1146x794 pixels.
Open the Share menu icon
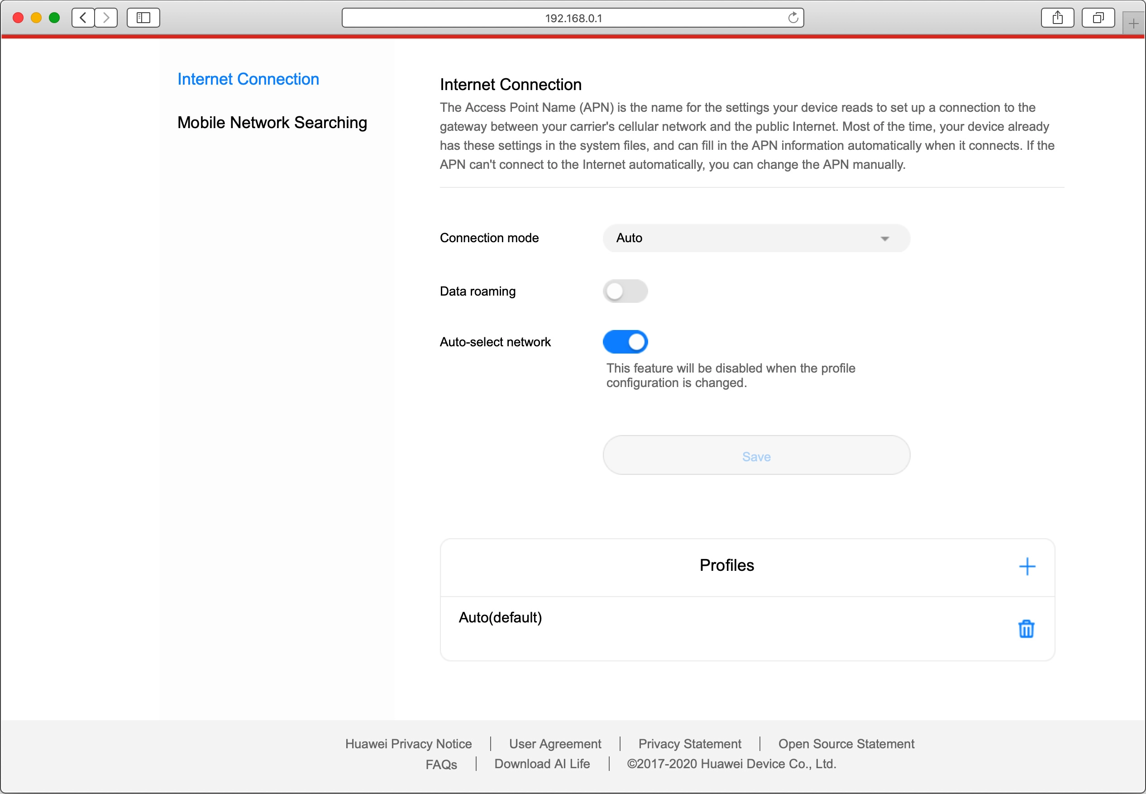[x=1057, y=18]
